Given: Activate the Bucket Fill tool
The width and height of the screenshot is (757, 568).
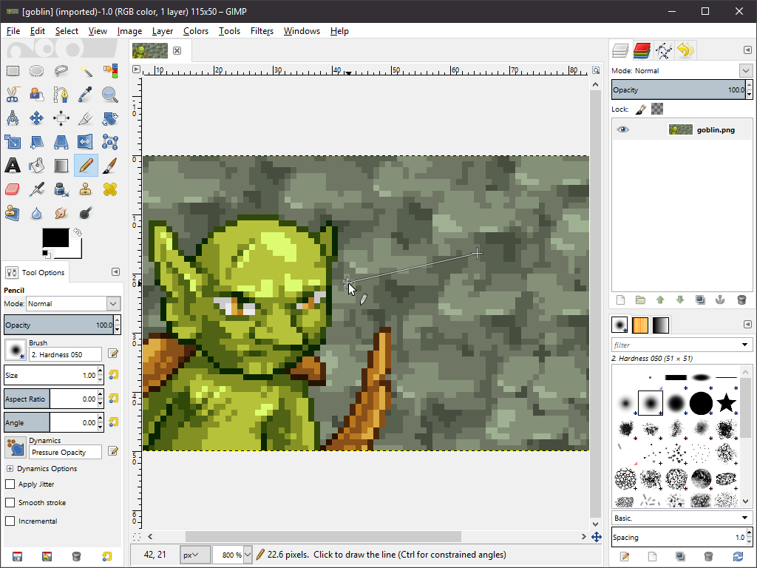Looking at the screenshot, I should pos(37,166).
